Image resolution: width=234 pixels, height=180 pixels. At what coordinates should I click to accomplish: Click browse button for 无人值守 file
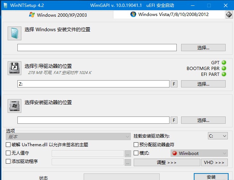128,154
